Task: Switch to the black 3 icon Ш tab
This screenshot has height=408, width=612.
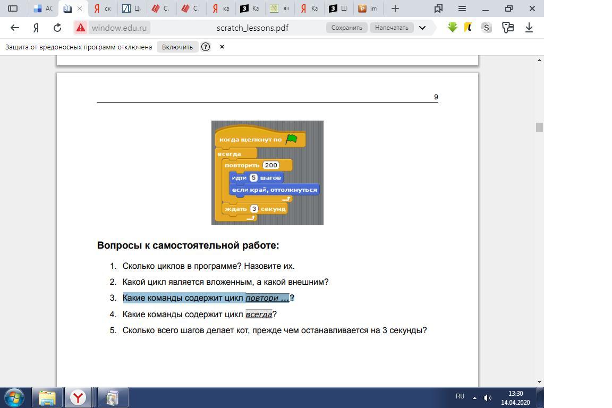Action: (x=338, y=8)
